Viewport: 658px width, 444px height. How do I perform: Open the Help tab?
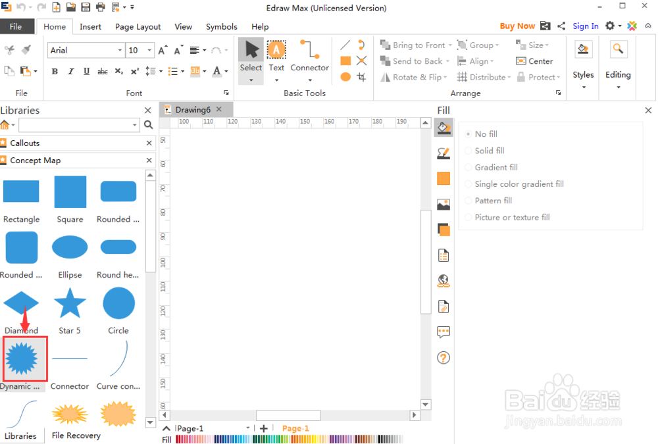click(x=260, y=26)
